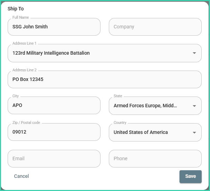
Task: Expand the Country dropdown arrow
Action: (x=194, y=133)
